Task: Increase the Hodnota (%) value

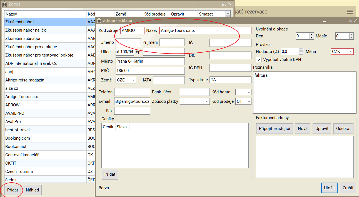Action: 301,50
